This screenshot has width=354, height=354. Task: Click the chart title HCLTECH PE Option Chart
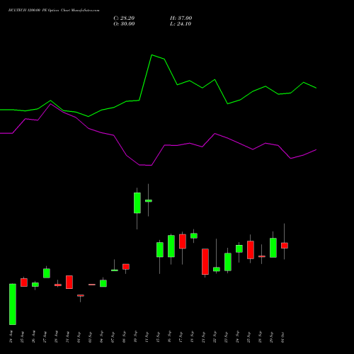coord(54,11)
